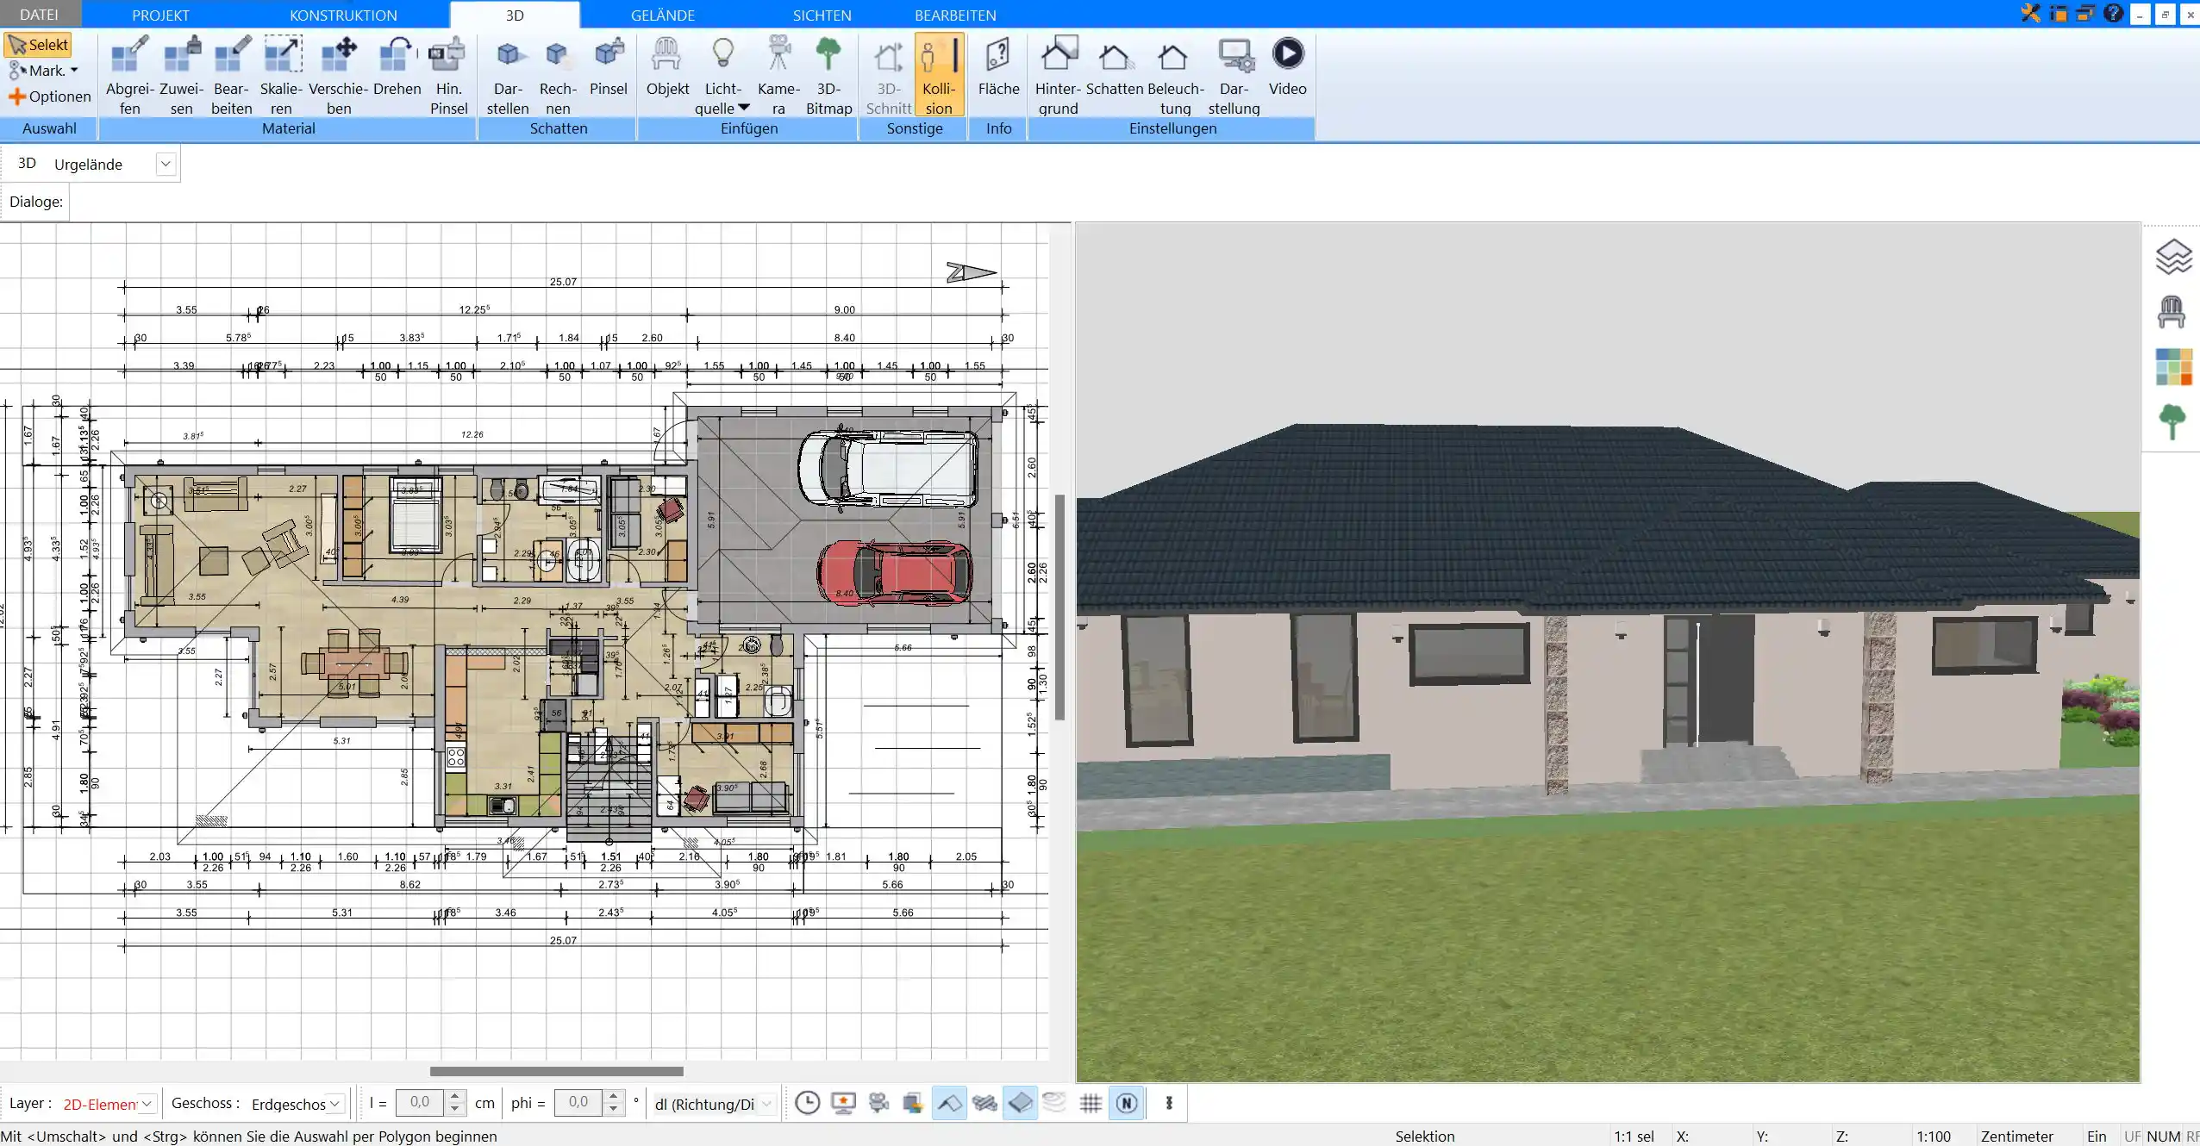This screenshot has height=1146, width=2200.
Task: Start the Video playback tool
Action: pyautogui.click(x=1288, y=65)
